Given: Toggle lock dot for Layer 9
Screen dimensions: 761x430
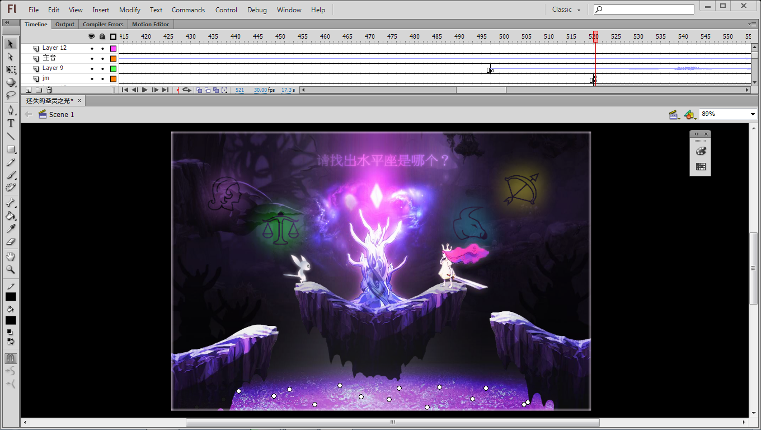Looking at the screenshot, I should pyautogui.click(x=102, y=68).
